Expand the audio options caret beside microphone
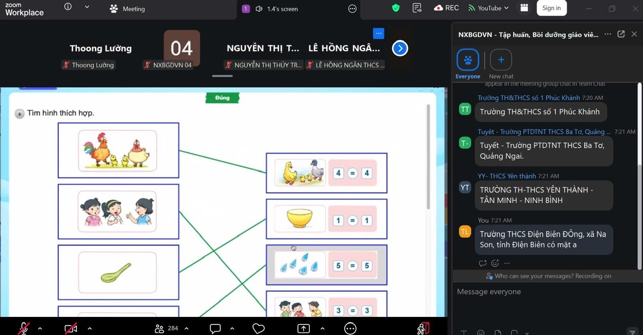 pos(40,328)
